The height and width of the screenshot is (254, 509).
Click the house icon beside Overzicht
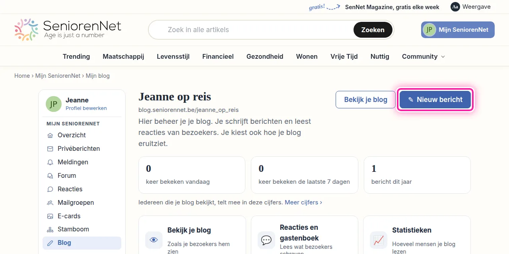click(x=50, y=135)
